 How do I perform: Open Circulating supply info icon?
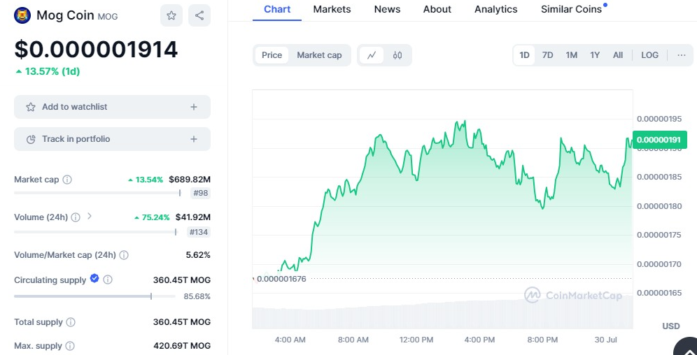coord(108,280)
